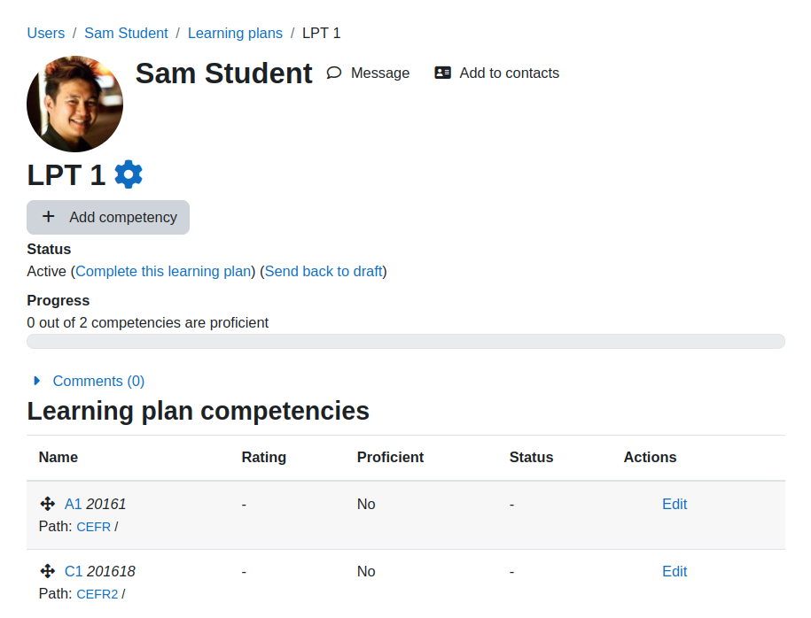The height and width of the screenshot is (618, 811).
Task: Click the Add to contacts card icon
Action: pos(443,73)
